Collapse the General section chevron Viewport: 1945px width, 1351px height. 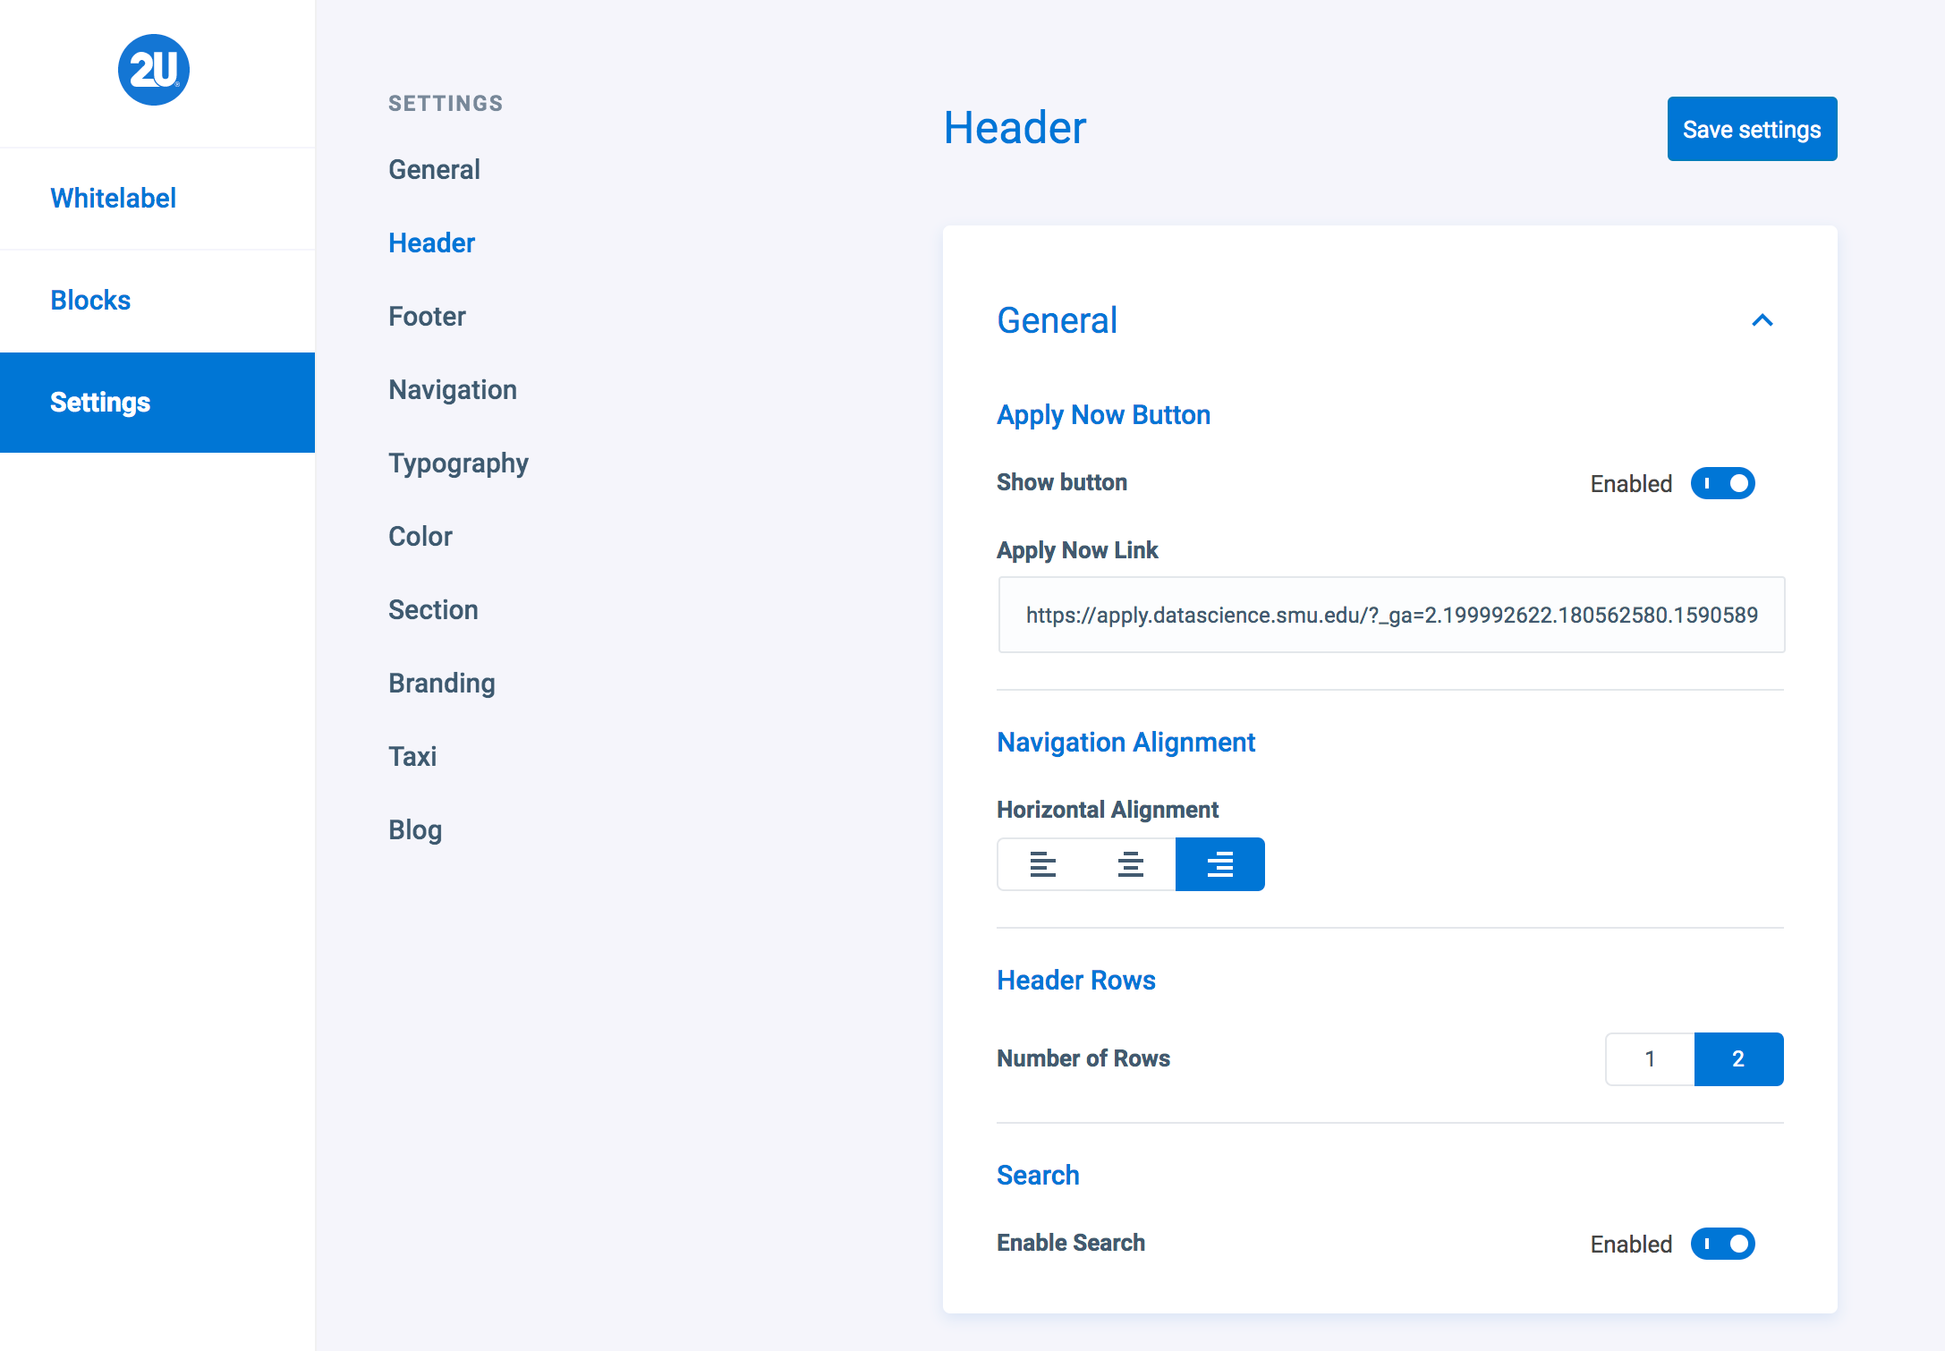coord(1762,320)
